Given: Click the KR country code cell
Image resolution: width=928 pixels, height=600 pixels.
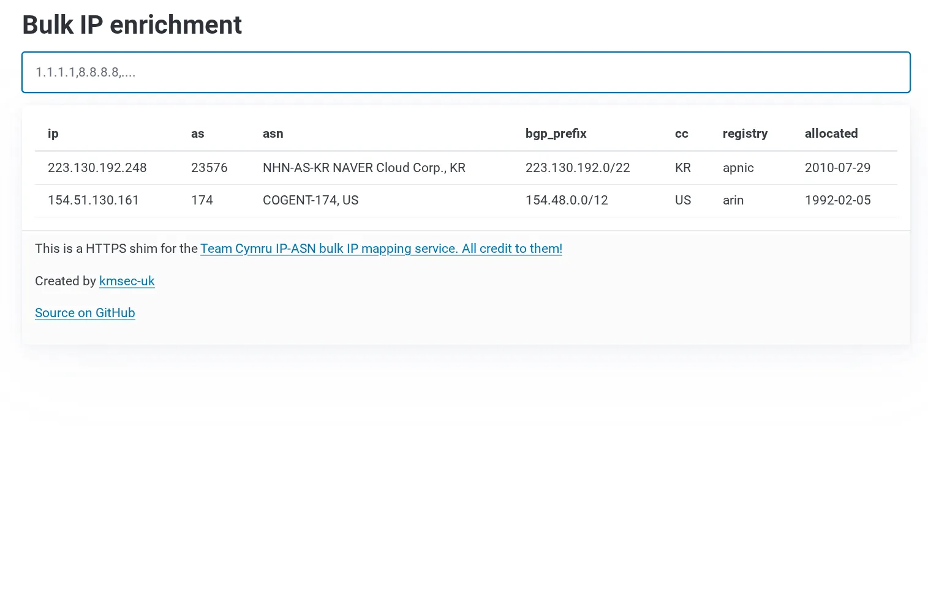Looking at the screenshot, I should click(x=682, y=168).
